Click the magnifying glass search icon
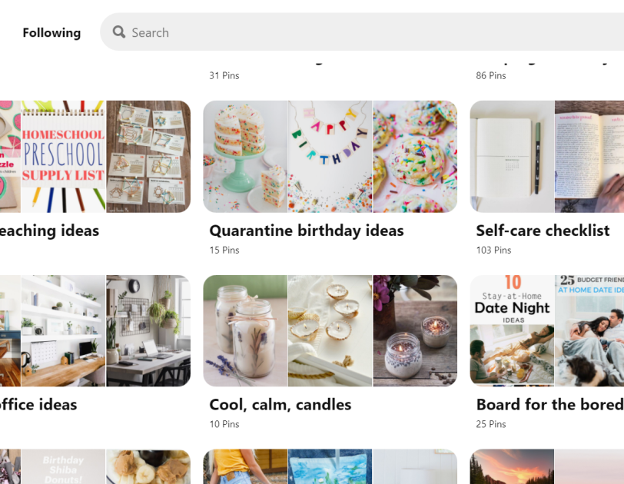Image resolution: width=624 pixels, height=484 pixels. click(118, 31)
